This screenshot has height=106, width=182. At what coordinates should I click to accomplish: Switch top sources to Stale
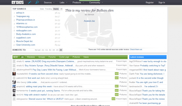(42, 9)
